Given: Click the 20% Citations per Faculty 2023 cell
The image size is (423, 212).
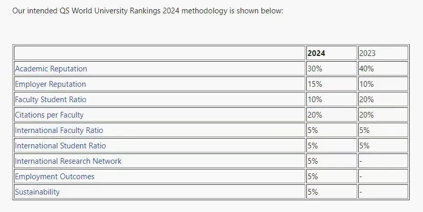Looking at the screenshot, I should click(x=383, y=114).
